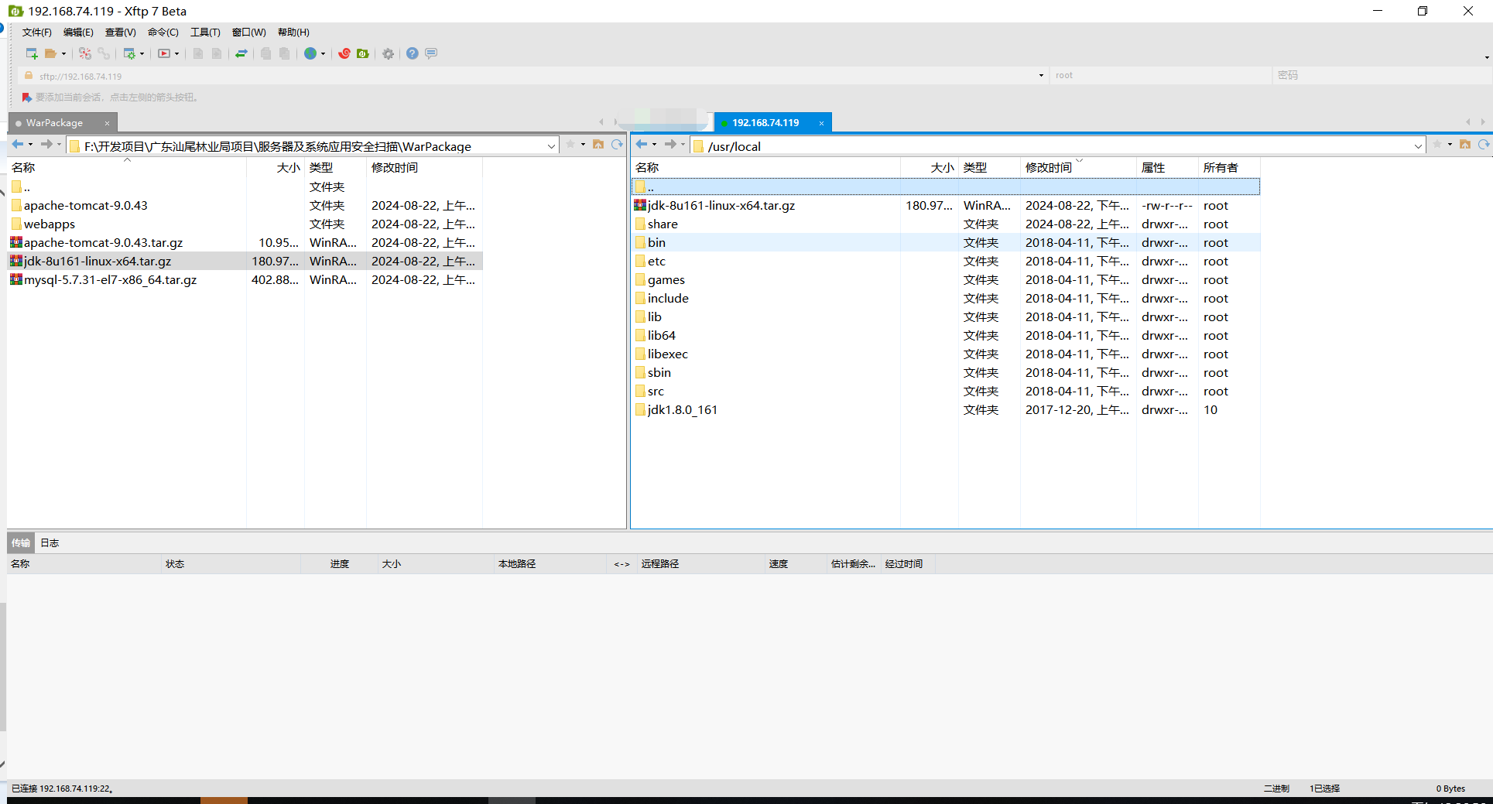Open the 查看(V) menu
This screenshot has width=1493, height=804.
pos(120,33)
